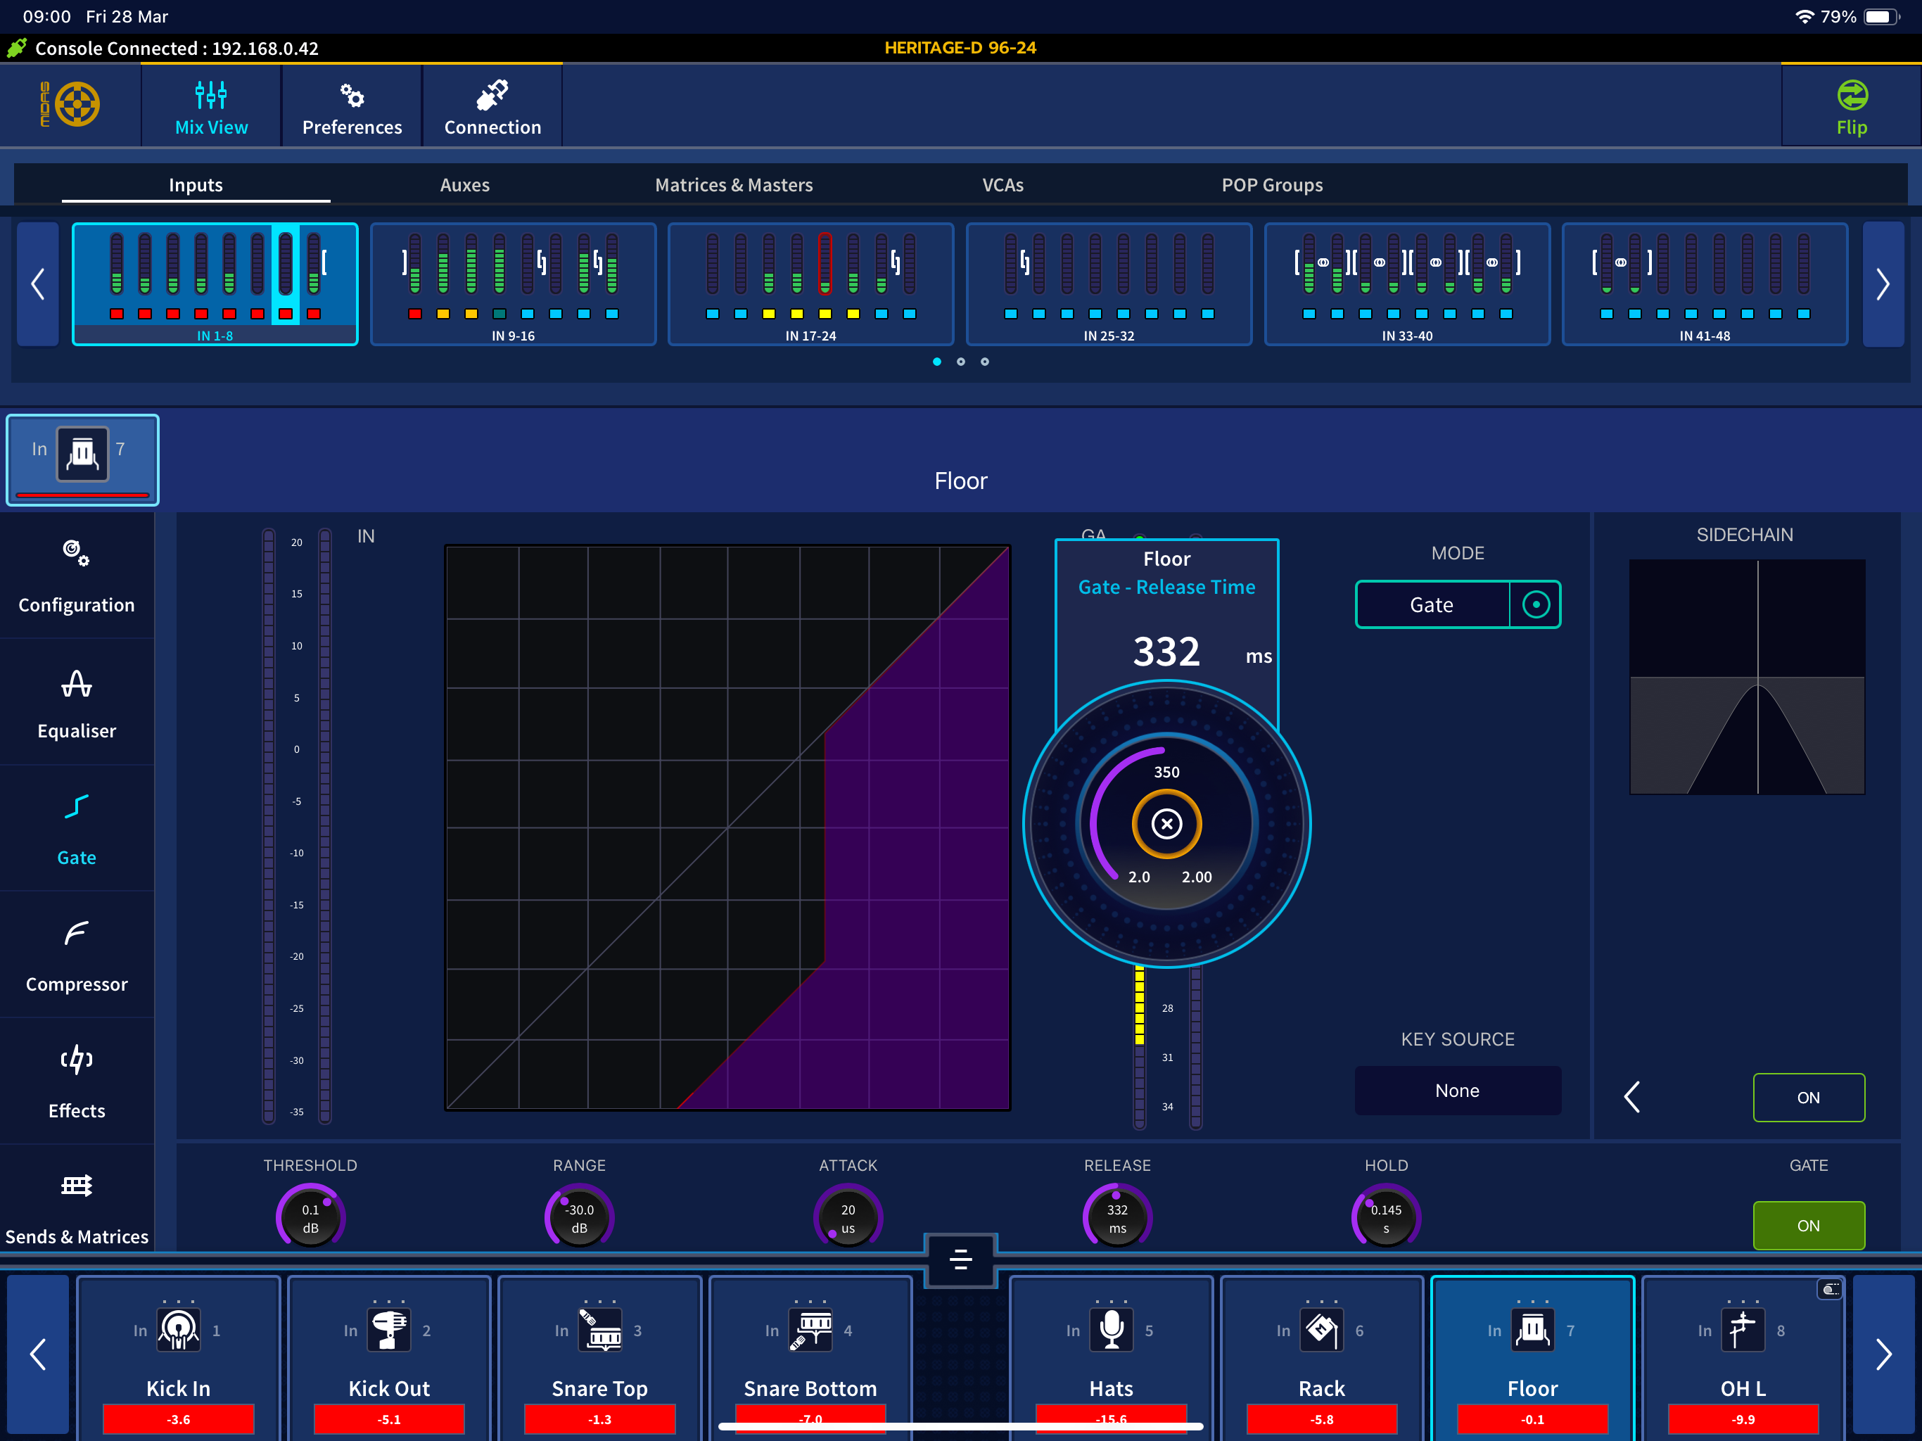This screenshot has width=1922, height=1441.
Task: Select the Rack channel strip
Action: pyautogui.click(x=1322, y=1357)
